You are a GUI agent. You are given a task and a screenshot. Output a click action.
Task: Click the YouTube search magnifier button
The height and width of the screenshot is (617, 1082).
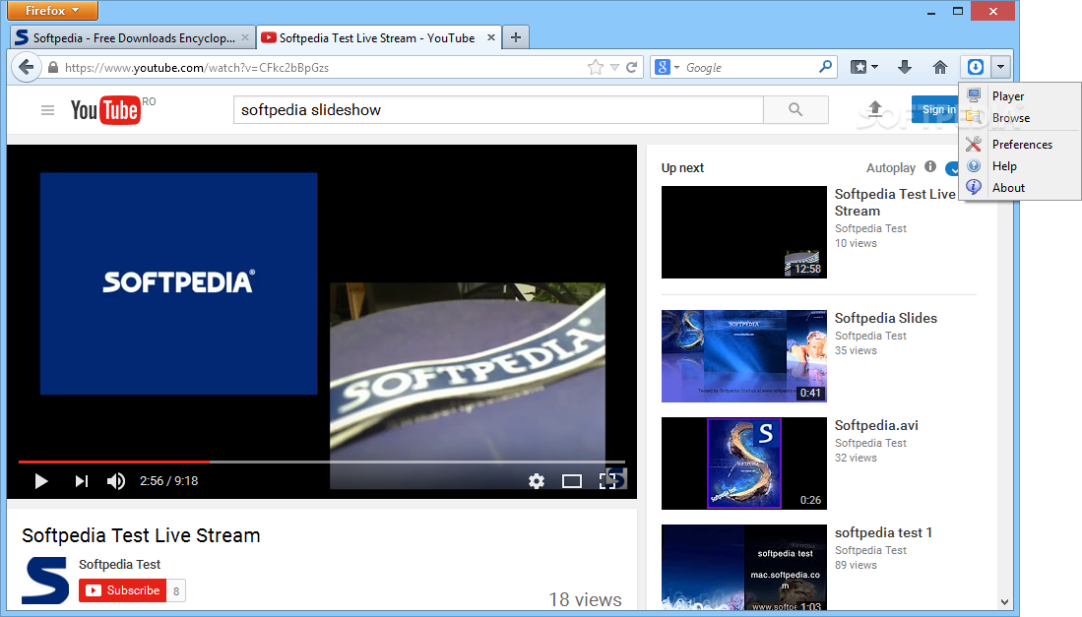click(796, 110)
